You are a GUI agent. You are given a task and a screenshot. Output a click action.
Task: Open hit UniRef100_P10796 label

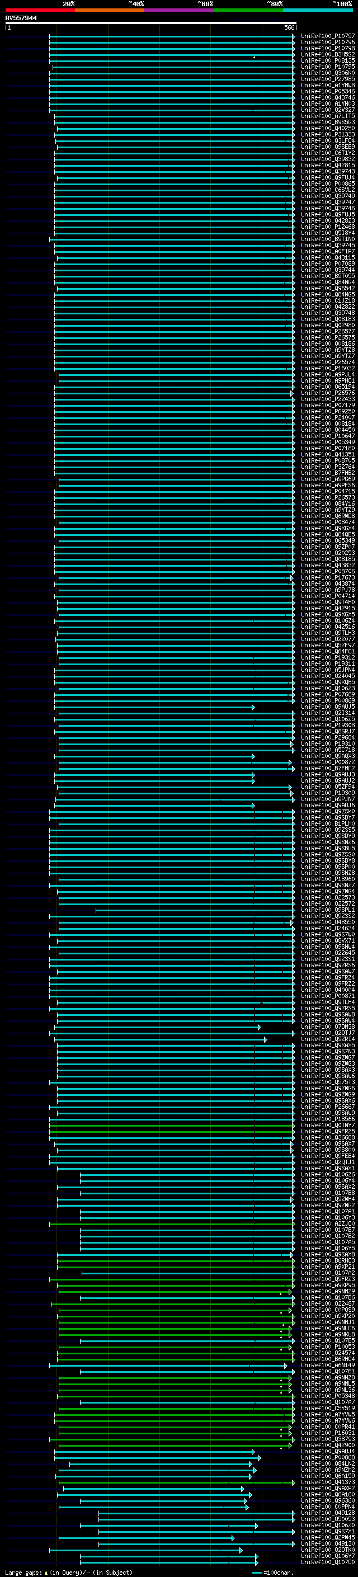[328, 43]
